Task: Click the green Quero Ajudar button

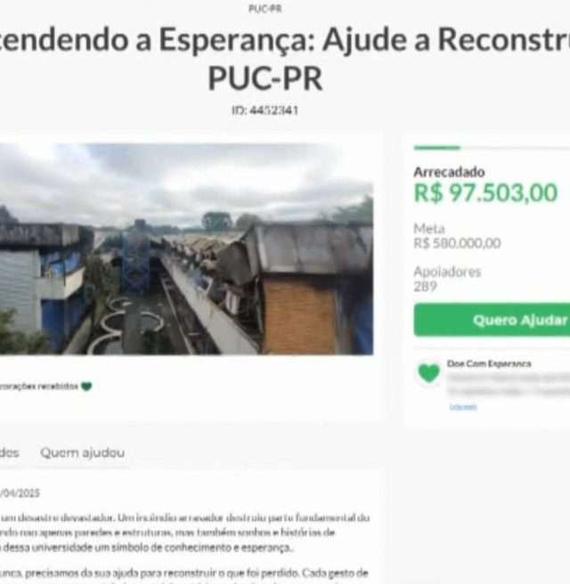Action: [492, 320]
